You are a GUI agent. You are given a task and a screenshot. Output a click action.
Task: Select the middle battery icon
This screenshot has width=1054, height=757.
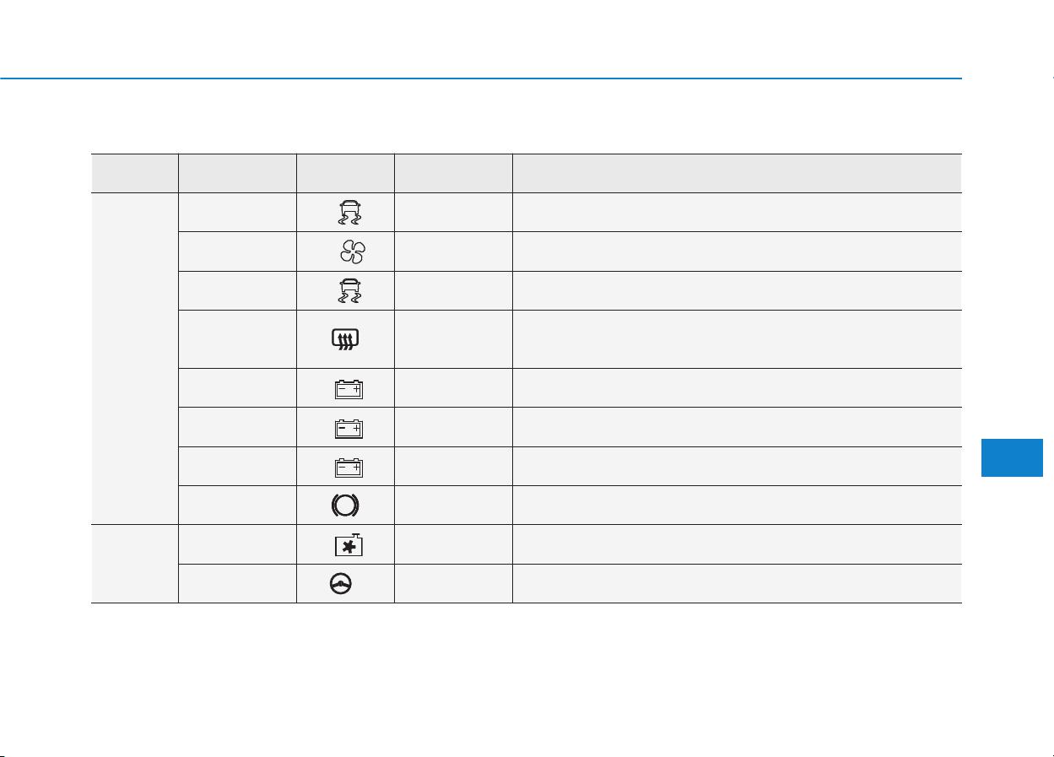click(x=348, y=427)
